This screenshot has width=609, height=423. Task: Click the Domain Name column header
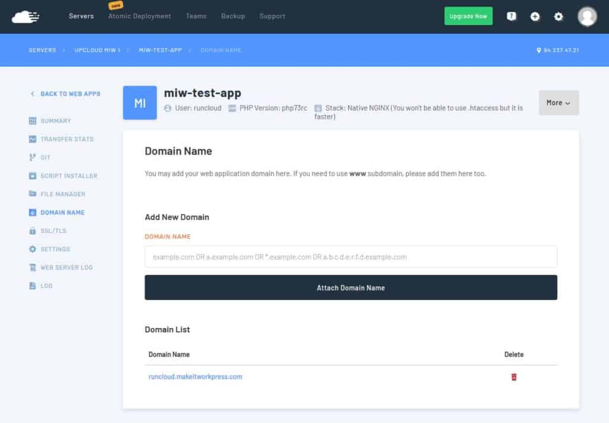169,354
